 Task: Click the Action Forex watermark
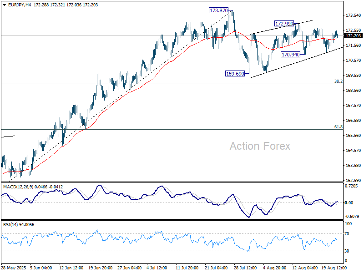point(259,146)
